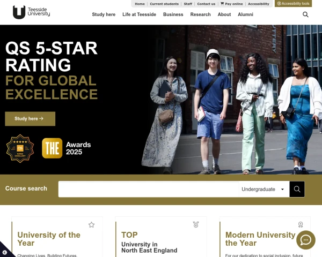Submit course search with black magnifier button

point(297,189)
